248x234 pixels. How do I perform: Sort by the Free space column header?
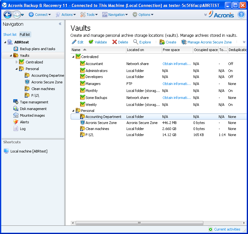177,50
